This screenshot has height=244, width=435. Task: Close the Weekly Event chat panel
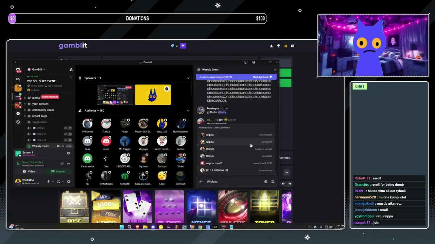(x=275, y=69)
